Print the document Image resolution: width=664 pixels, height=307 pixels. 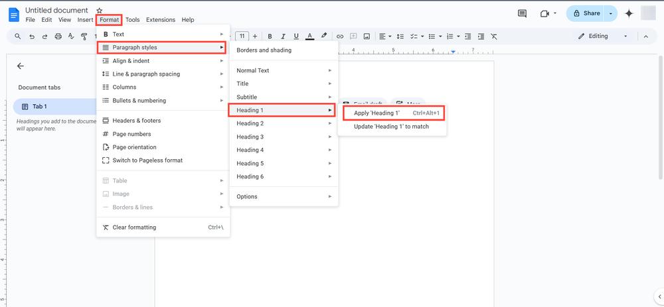[58, 36]
